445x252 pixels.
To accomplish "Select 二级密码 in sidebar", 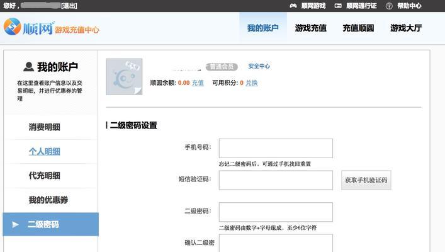I will coord(51,224).
